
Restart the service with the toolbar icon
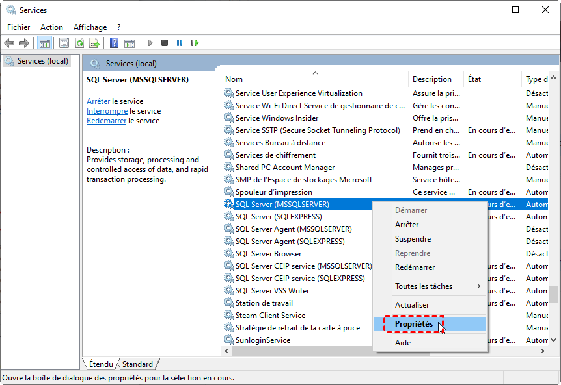(x=195, y=43)
